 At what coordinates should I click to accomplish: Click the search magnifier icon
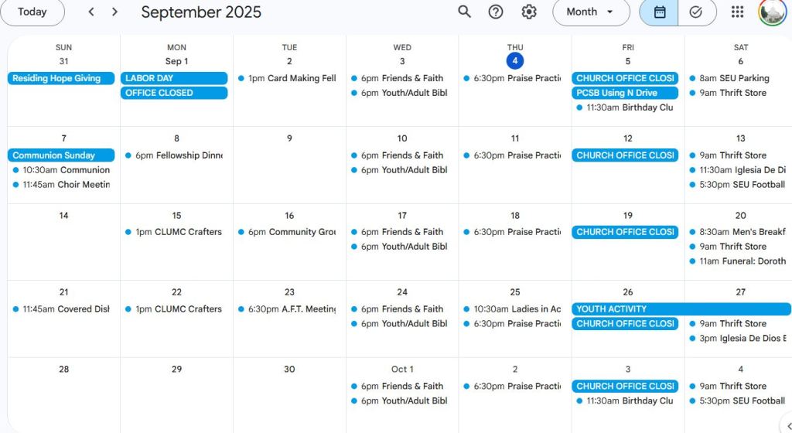464,12
